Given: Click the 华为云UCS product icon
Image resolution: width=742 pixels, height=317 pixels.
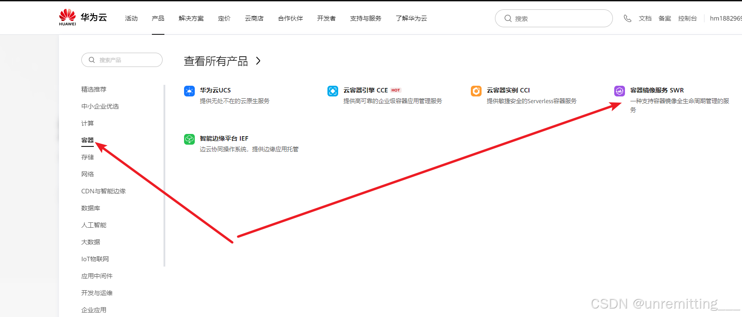Looking at the screenshot, I should [x=189, y=91].
